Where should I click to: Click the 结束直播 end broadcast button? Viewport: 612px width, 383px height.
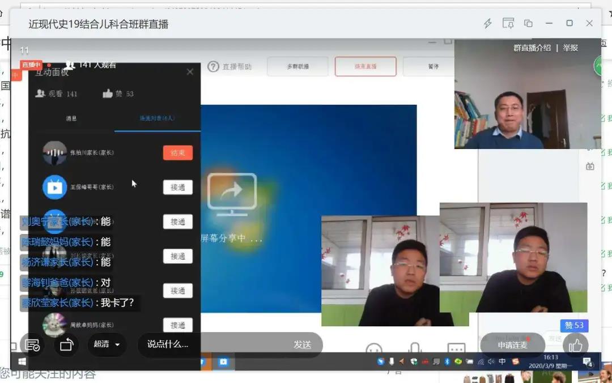point(365,67)
